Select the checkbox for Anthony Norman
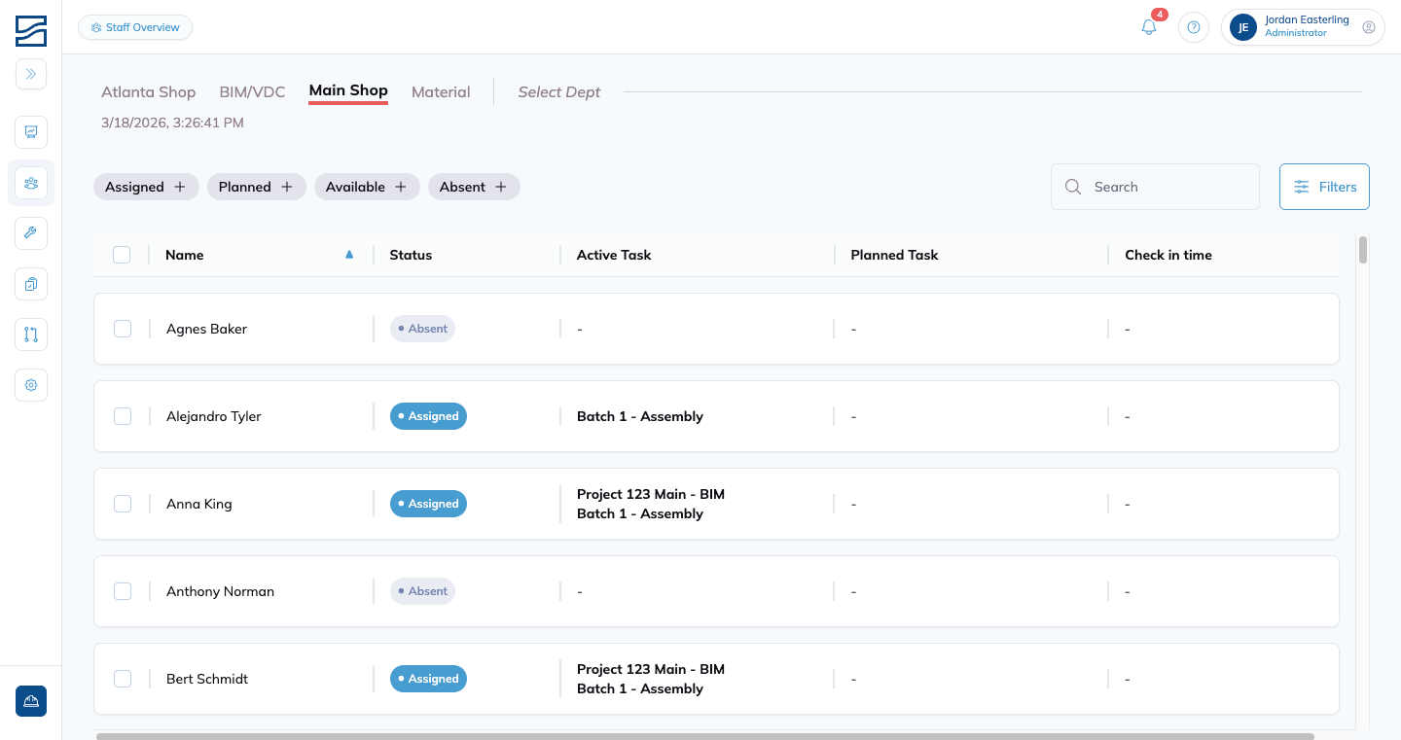The width and height of the screenshot is (1401, 740). pos(123,591)
